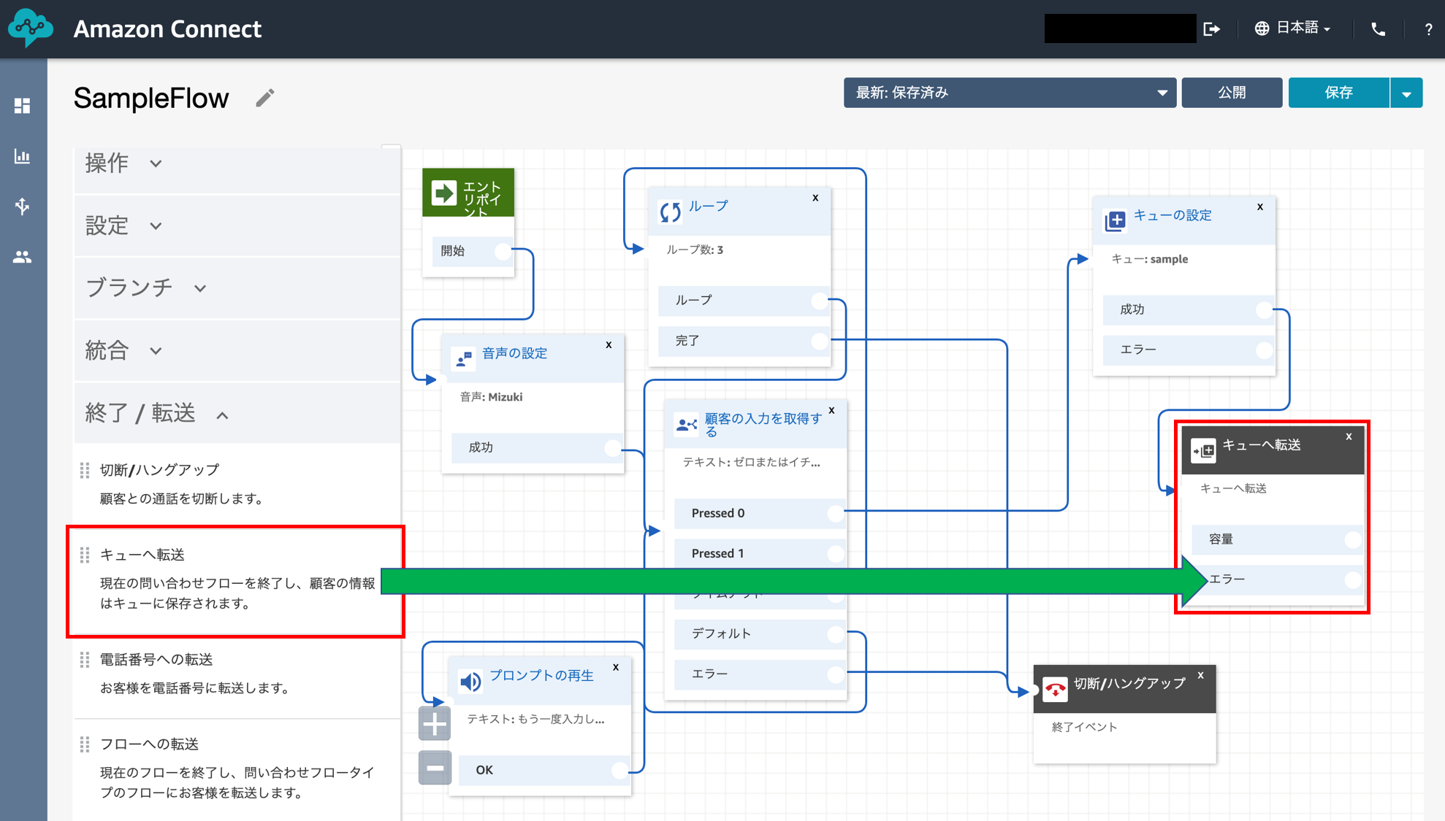Click the Pressed 1 branch connector
The height and width of the screenshot is (821, 1445).
pos(835,554)
